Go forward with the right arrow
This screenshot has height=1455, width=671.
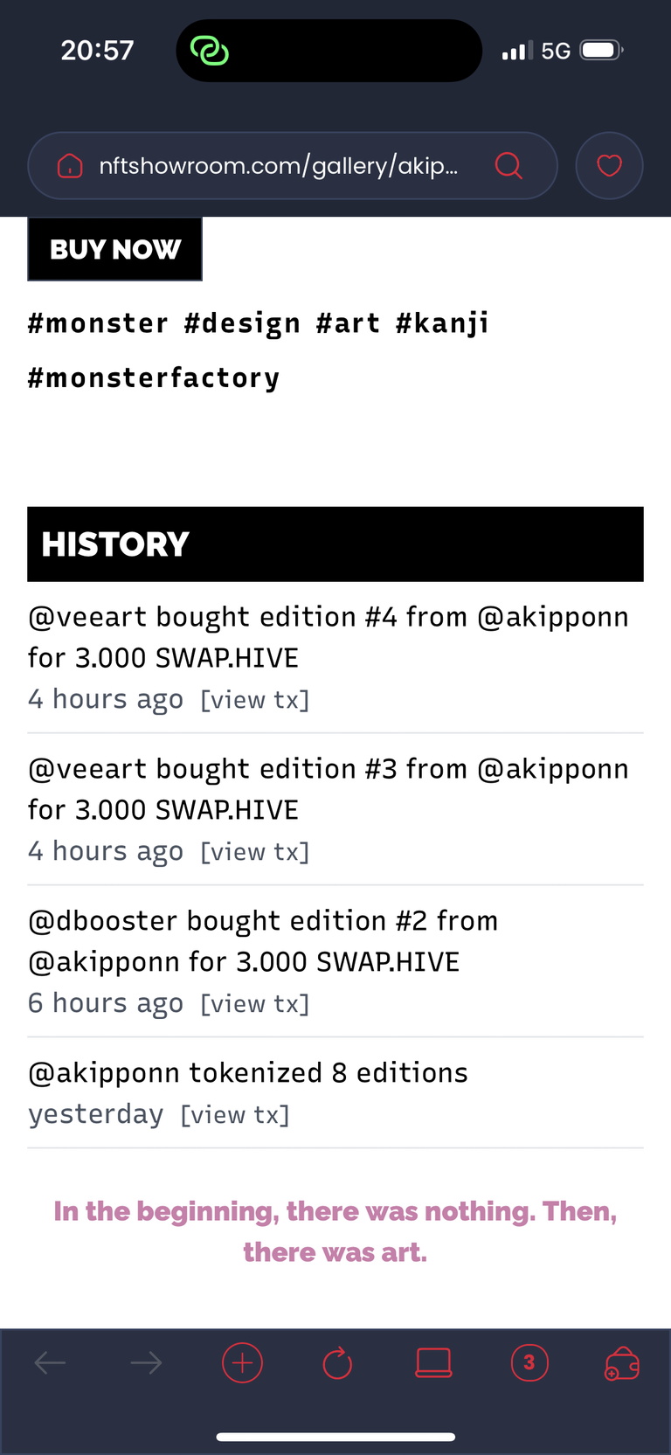coord(146,1362)
